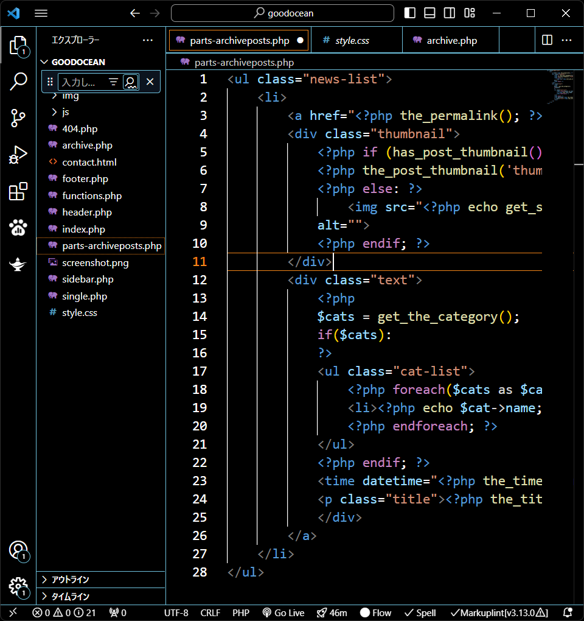Change file encoding UTF-8
The width and height of the screenshot is (584, 621).
(176, 612)
